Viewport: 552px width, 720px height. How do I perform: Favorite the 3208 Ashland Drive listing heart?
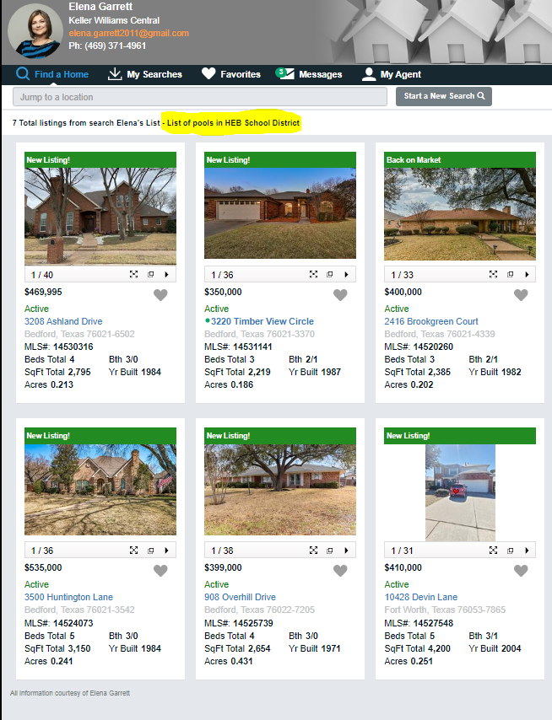tap(160, 295)
